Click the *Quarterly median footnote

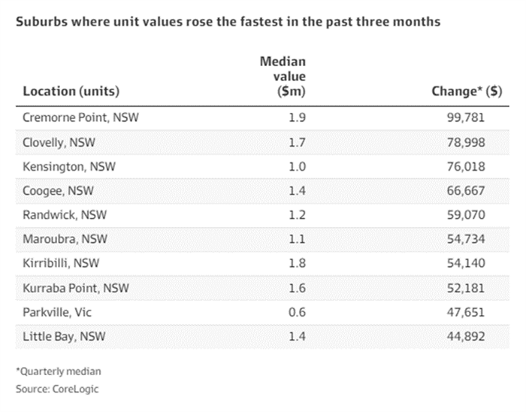click(58, 371)
